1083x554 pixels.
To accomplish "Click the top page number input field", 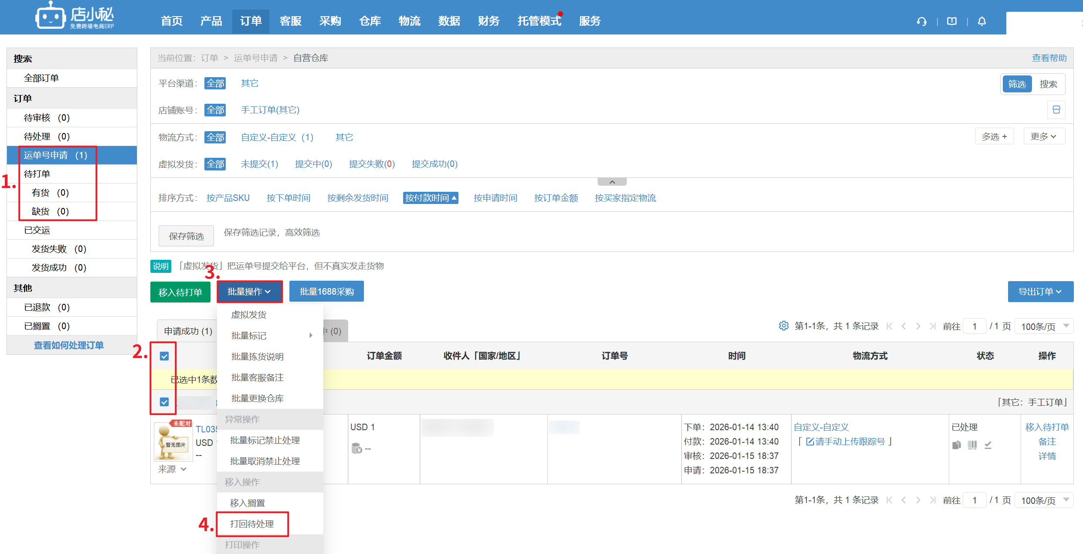I will coord(974,326).
